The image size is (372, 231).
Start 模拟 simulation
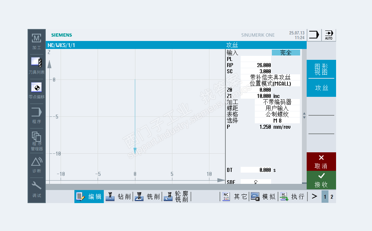263,197
